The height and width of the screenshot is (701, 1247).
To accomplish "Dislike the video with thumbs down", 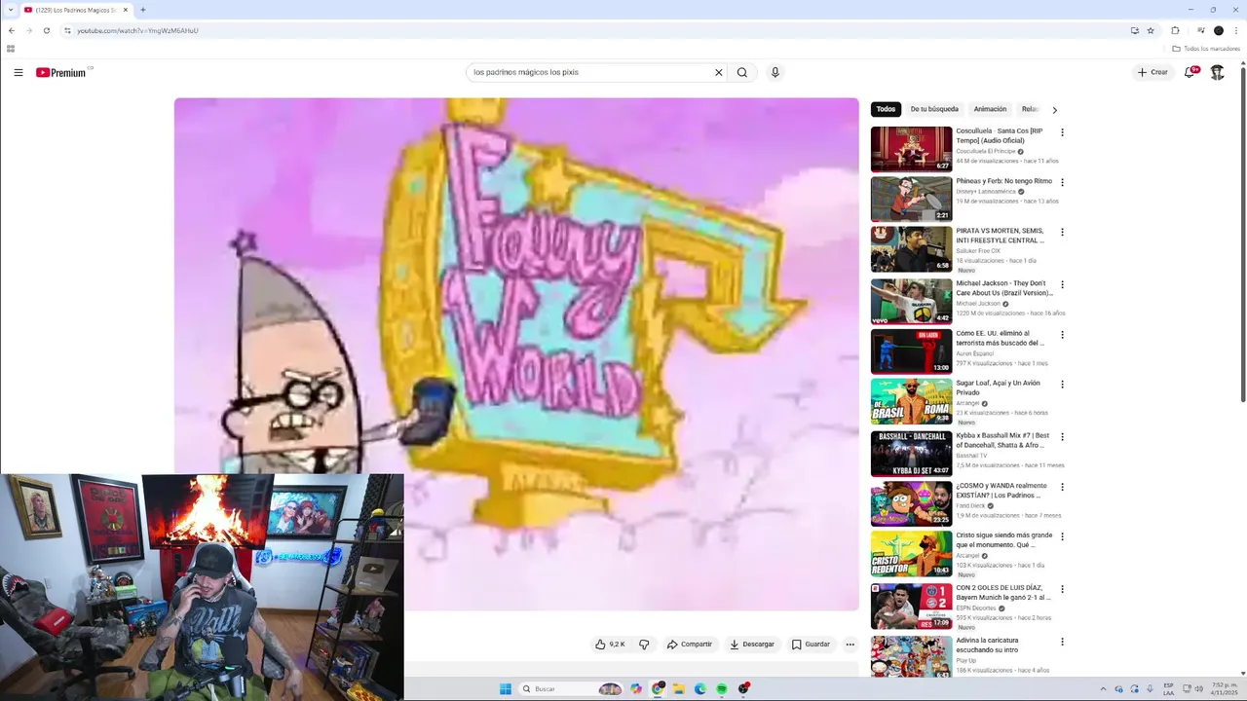I will coord(644,645).
